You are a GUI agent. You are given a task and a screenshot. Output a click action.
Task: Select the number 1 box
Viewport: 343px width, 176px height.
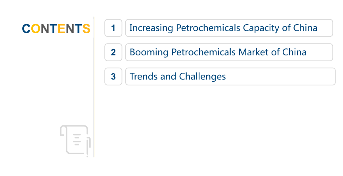[113, 28]
